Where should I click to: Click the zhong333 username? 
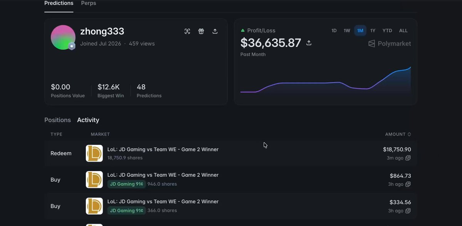pos(102,32)
